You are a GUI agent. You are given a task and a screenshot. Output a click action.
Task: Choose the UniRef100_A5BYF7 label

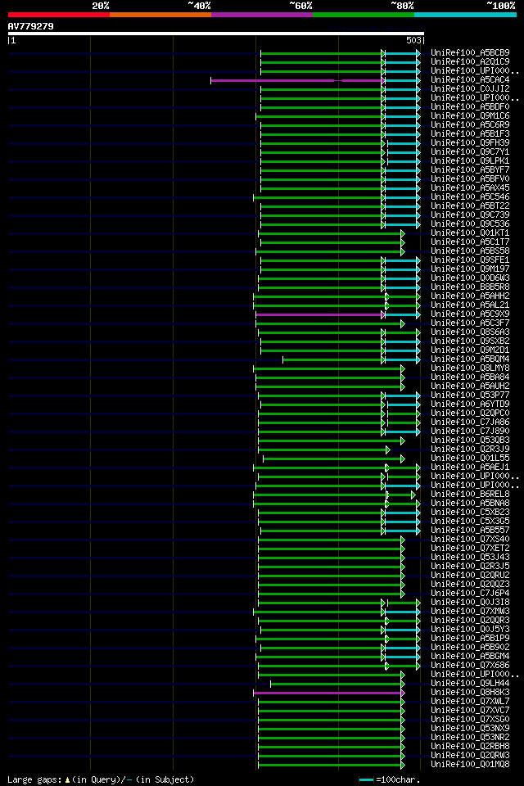[470, 170]
